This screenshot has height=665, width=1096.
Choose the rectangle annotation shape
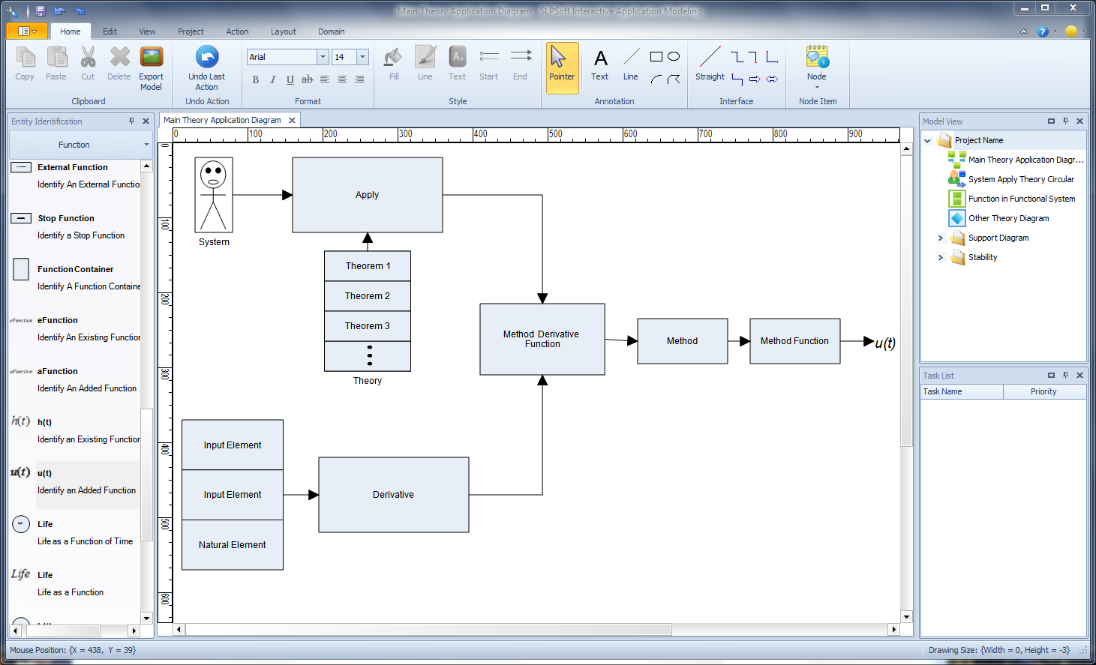coord(656,57)
